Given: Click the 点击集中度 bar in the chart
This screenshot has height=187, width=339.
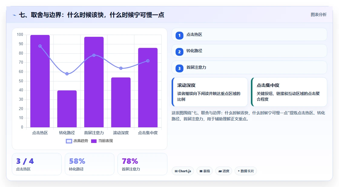Looking at the screenshot, I should pyautogui.click(x=148, y=88).
